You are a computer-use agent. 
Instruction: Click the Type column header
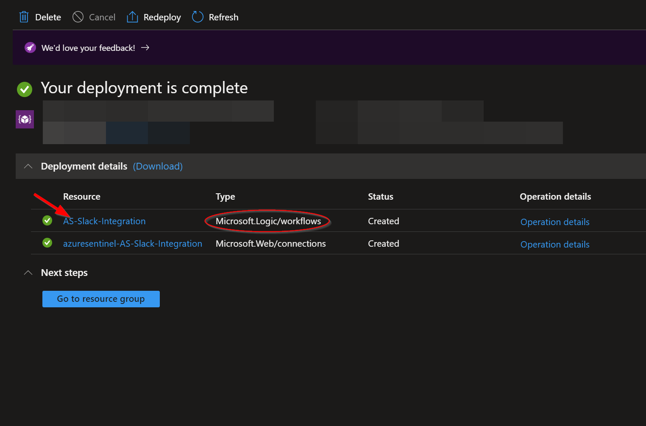[225, 197]
